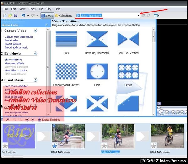
Task: Click the storyboard Rewind icon
Action: (x=27, y=119)
